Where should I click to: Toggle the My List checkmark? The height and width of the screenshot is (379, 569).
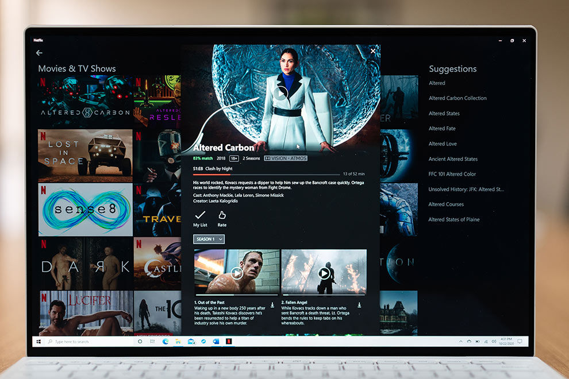[200, 215]
